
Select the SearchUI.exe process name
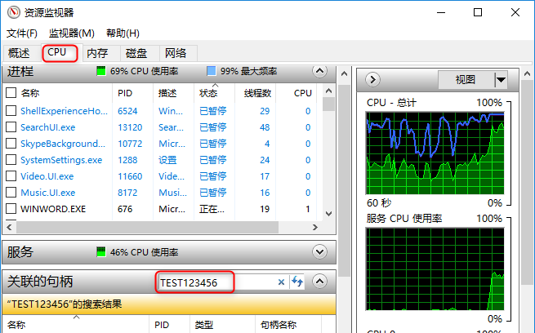47,127
